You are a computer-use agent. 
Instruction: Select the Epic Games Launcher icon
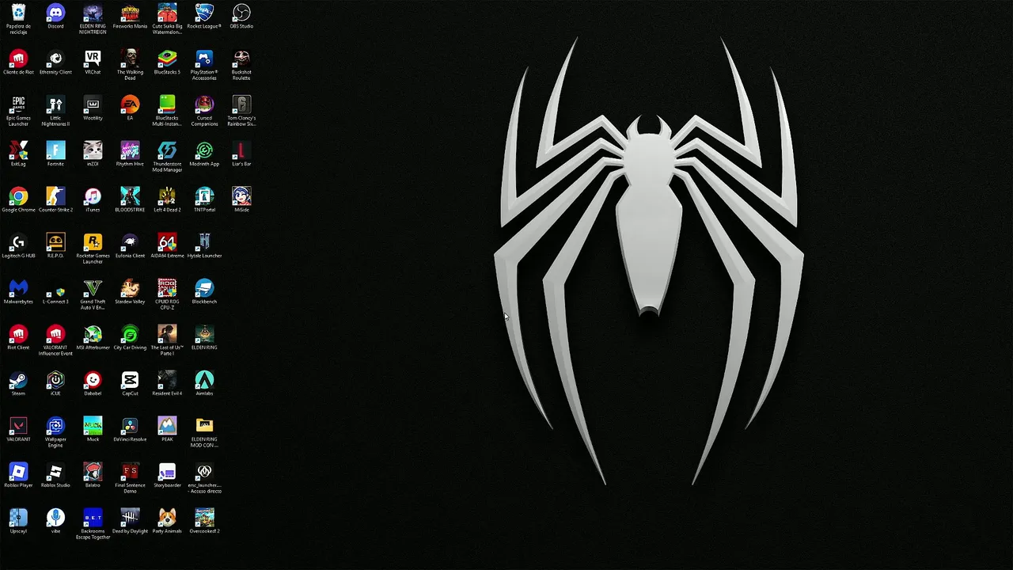[x=18, y=105]
